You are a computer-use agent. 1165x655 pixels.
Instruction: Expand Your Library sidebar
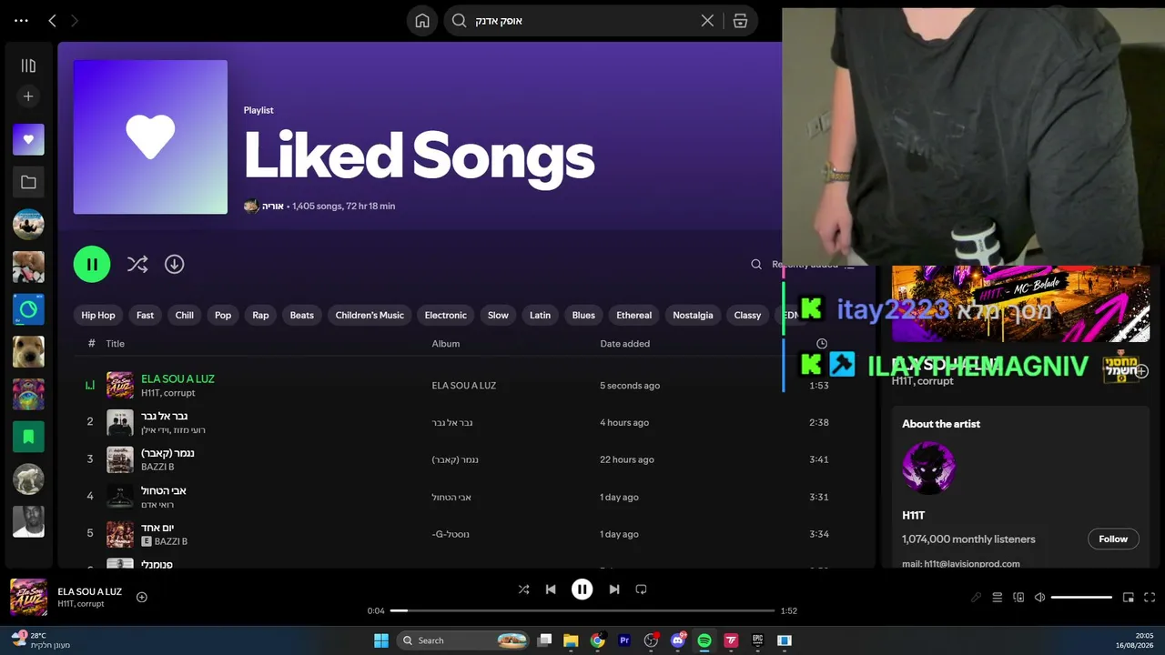point(28,65)
